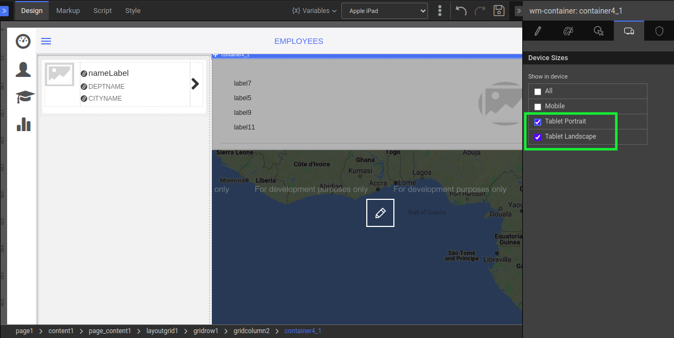Image resolution: width=674 pixels, height=338 pixels.
Task: Uncheck the Tablet Portrait checkbox
Action: 538,122
